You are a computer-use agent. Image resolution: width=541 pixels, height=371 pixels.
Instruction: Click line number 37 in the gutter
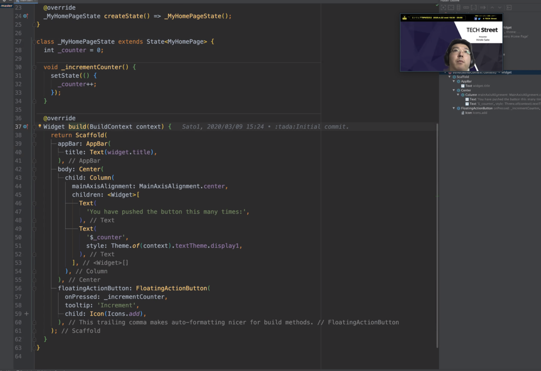click(x=18, y=127)
